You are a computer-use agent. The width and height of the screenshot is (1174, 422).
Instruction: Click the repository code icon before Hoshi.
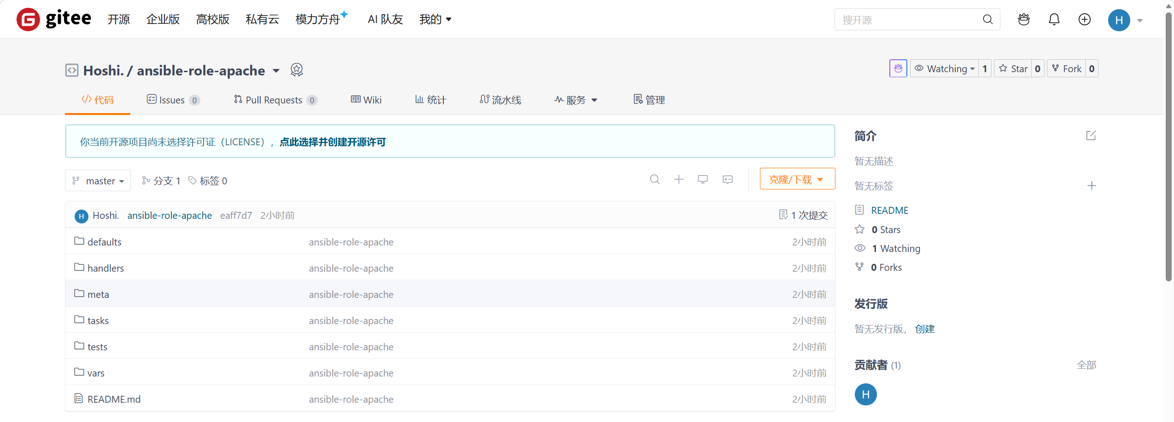click(71, 70)
